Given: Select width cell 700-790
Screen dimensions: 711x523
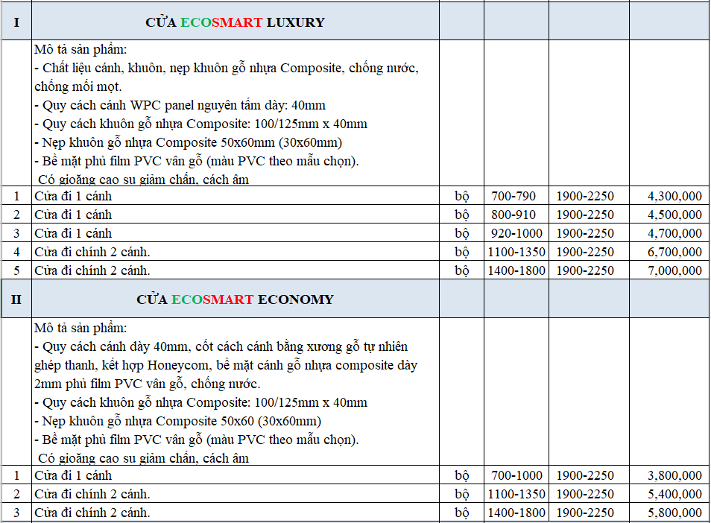Looking at the screenshot, I should tap(516, 196).
